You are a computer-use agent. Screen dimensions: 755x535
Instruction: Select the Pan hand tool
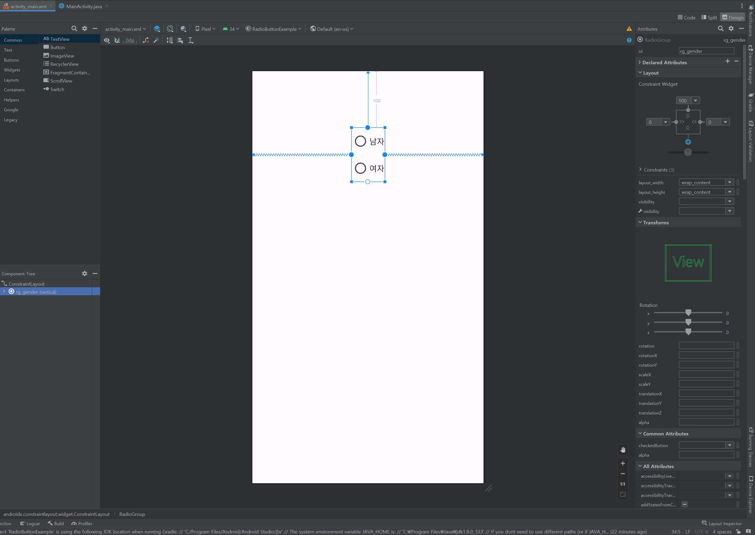pos(623,450)
